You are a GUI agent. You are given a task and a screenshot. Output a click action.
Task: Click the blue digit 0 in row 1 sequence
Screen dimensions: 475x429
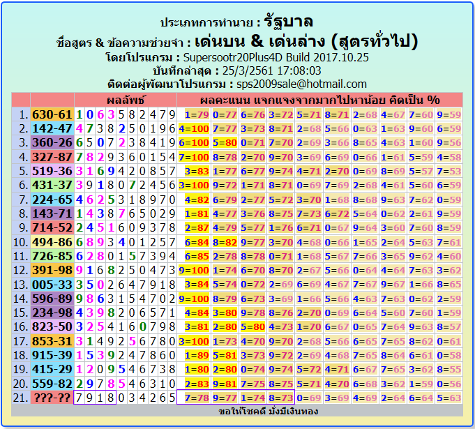pyautogui.click(x=90, y=114)
